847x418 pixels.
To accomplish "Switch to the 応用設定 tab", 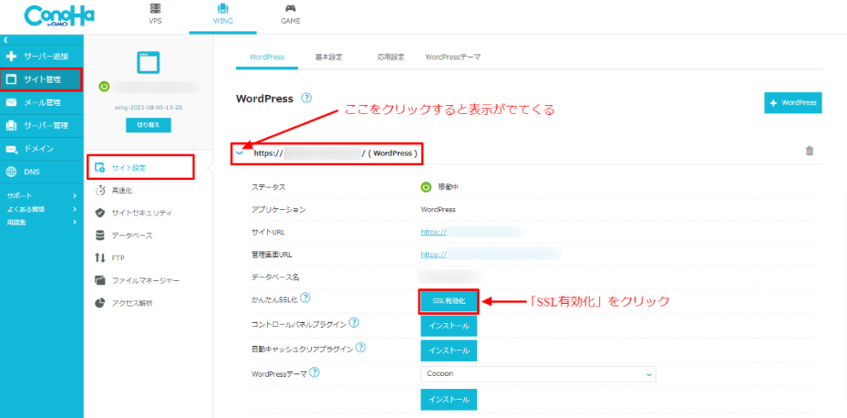I will tap(390, 57).
